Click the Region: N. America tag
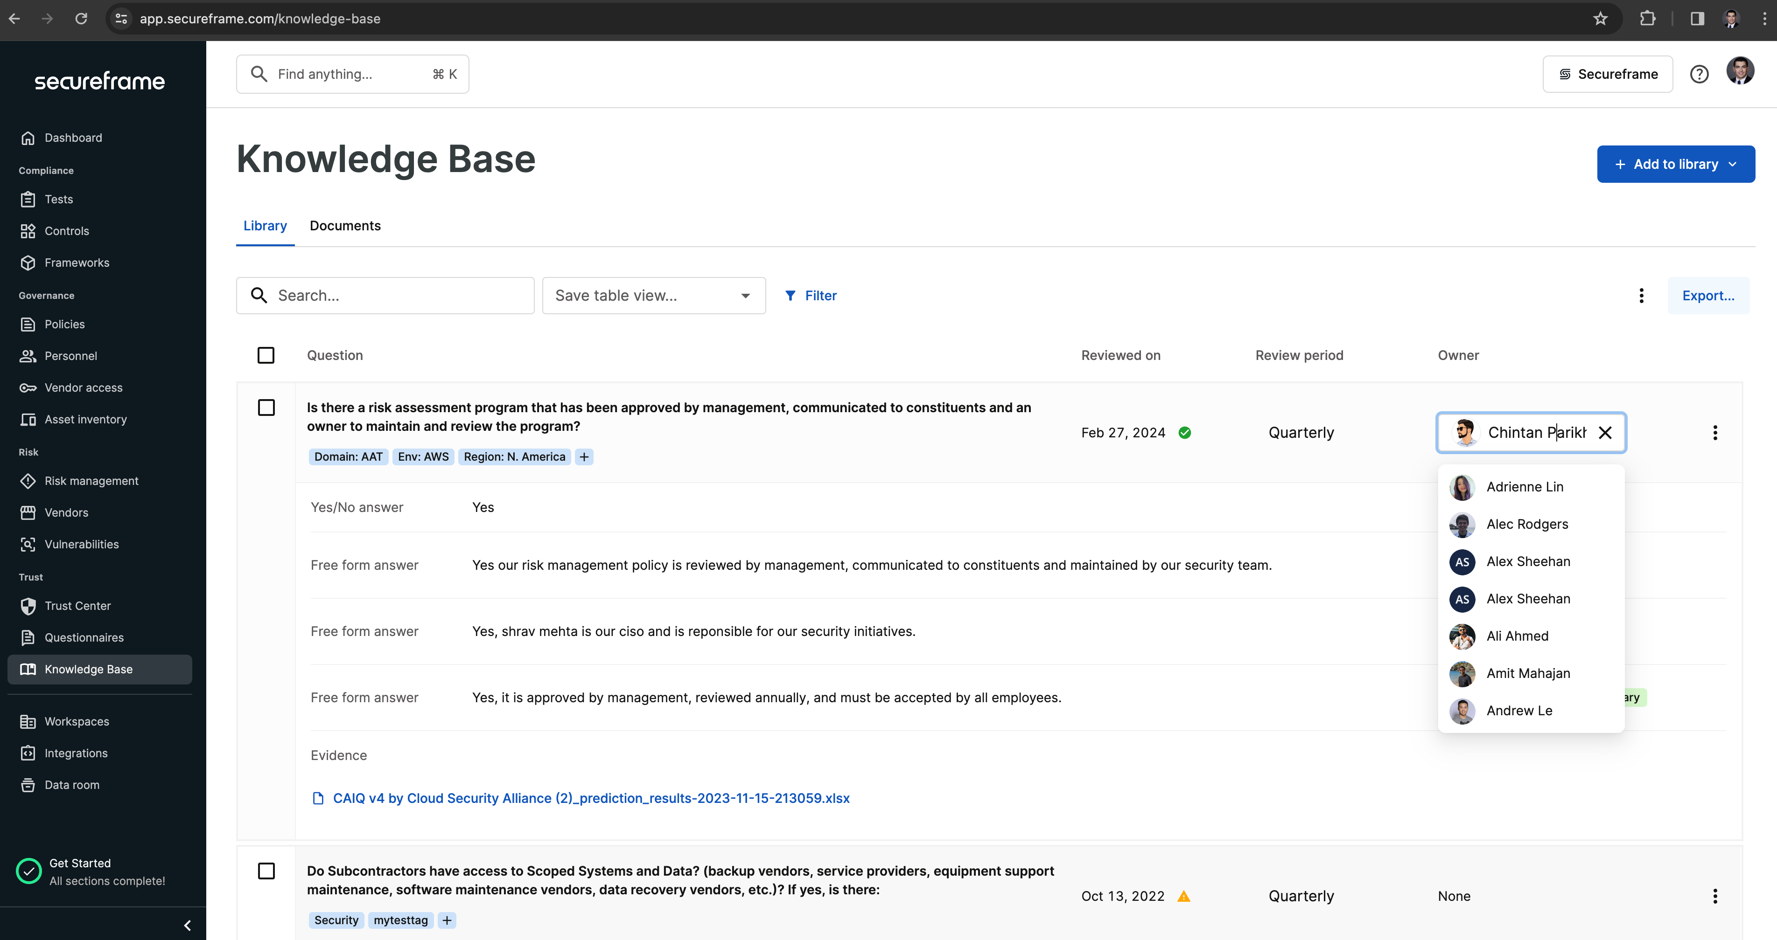This screenshot has width=1777, height=940. pyautogui.click(x=515, y=457)
